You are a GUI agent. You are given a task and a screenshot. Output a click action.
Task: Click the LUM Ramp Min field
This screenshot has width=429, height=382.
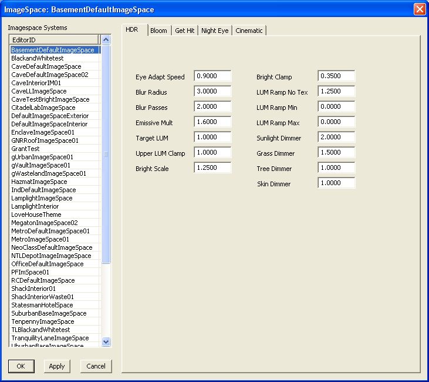click(336, 106)
